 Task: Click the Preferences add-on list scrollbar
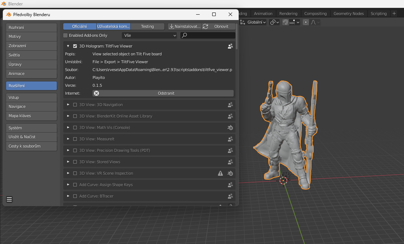(236, 36)
